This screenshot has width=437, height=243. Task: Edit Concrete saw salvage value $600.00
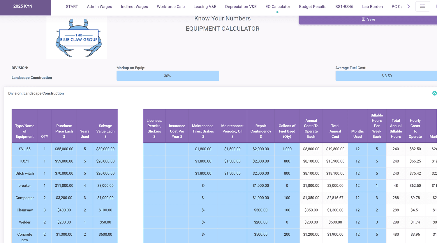[x=105, y=236]
